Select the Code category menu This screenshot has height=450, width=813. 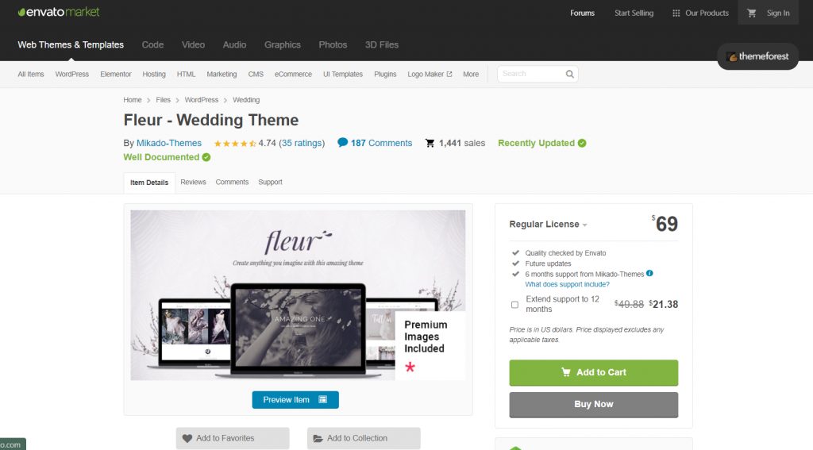pos(152,44)
